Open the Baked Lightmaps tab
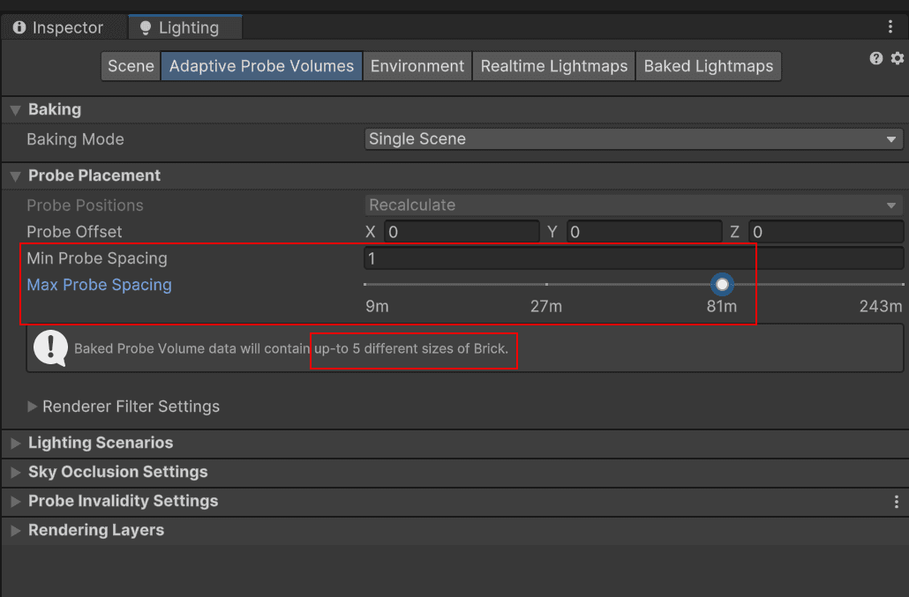This screenshot has width=909, height=597. pyautogui.click(x=708, y=65)
